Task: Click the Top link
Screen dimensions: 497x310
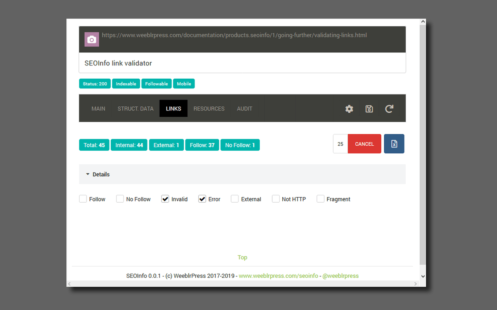Action: 242,257
